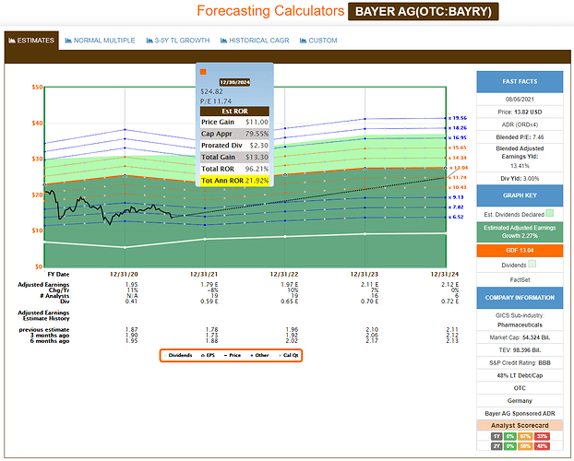
Task: Go to the Custom calculator tab
Action: pos(318,41)
